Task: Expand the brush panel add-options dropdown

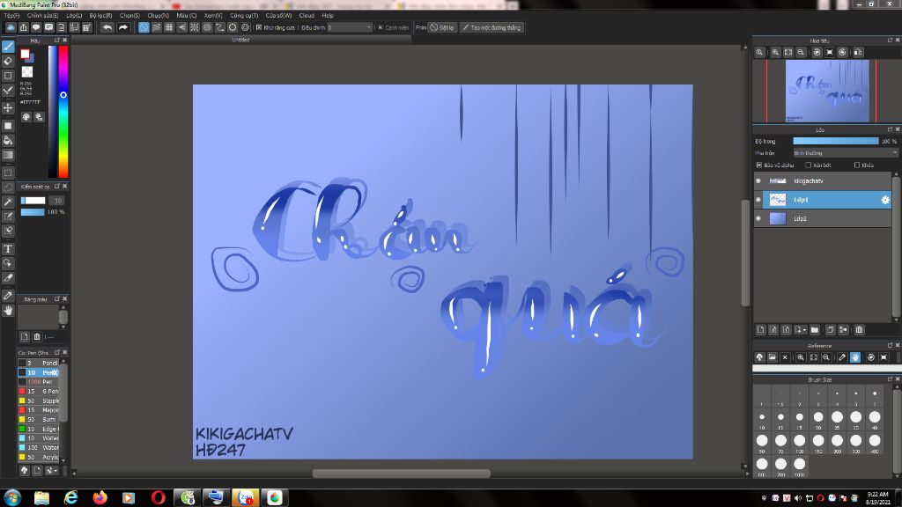Action: tap(51, 471)
